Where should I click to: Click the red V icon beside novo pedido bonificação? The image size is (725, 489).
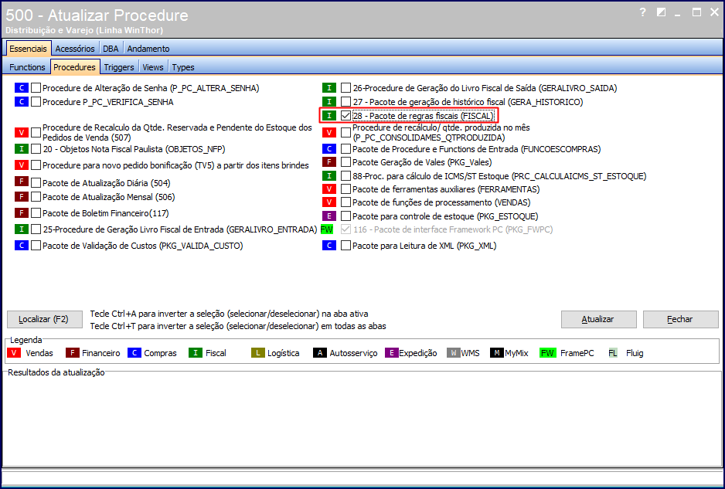[22, 165]
